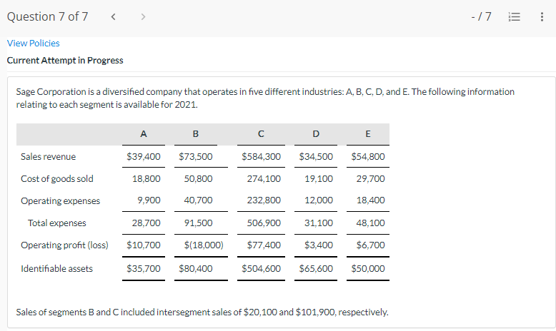Click cost of goods sold value 19,100

pos(319,179)
